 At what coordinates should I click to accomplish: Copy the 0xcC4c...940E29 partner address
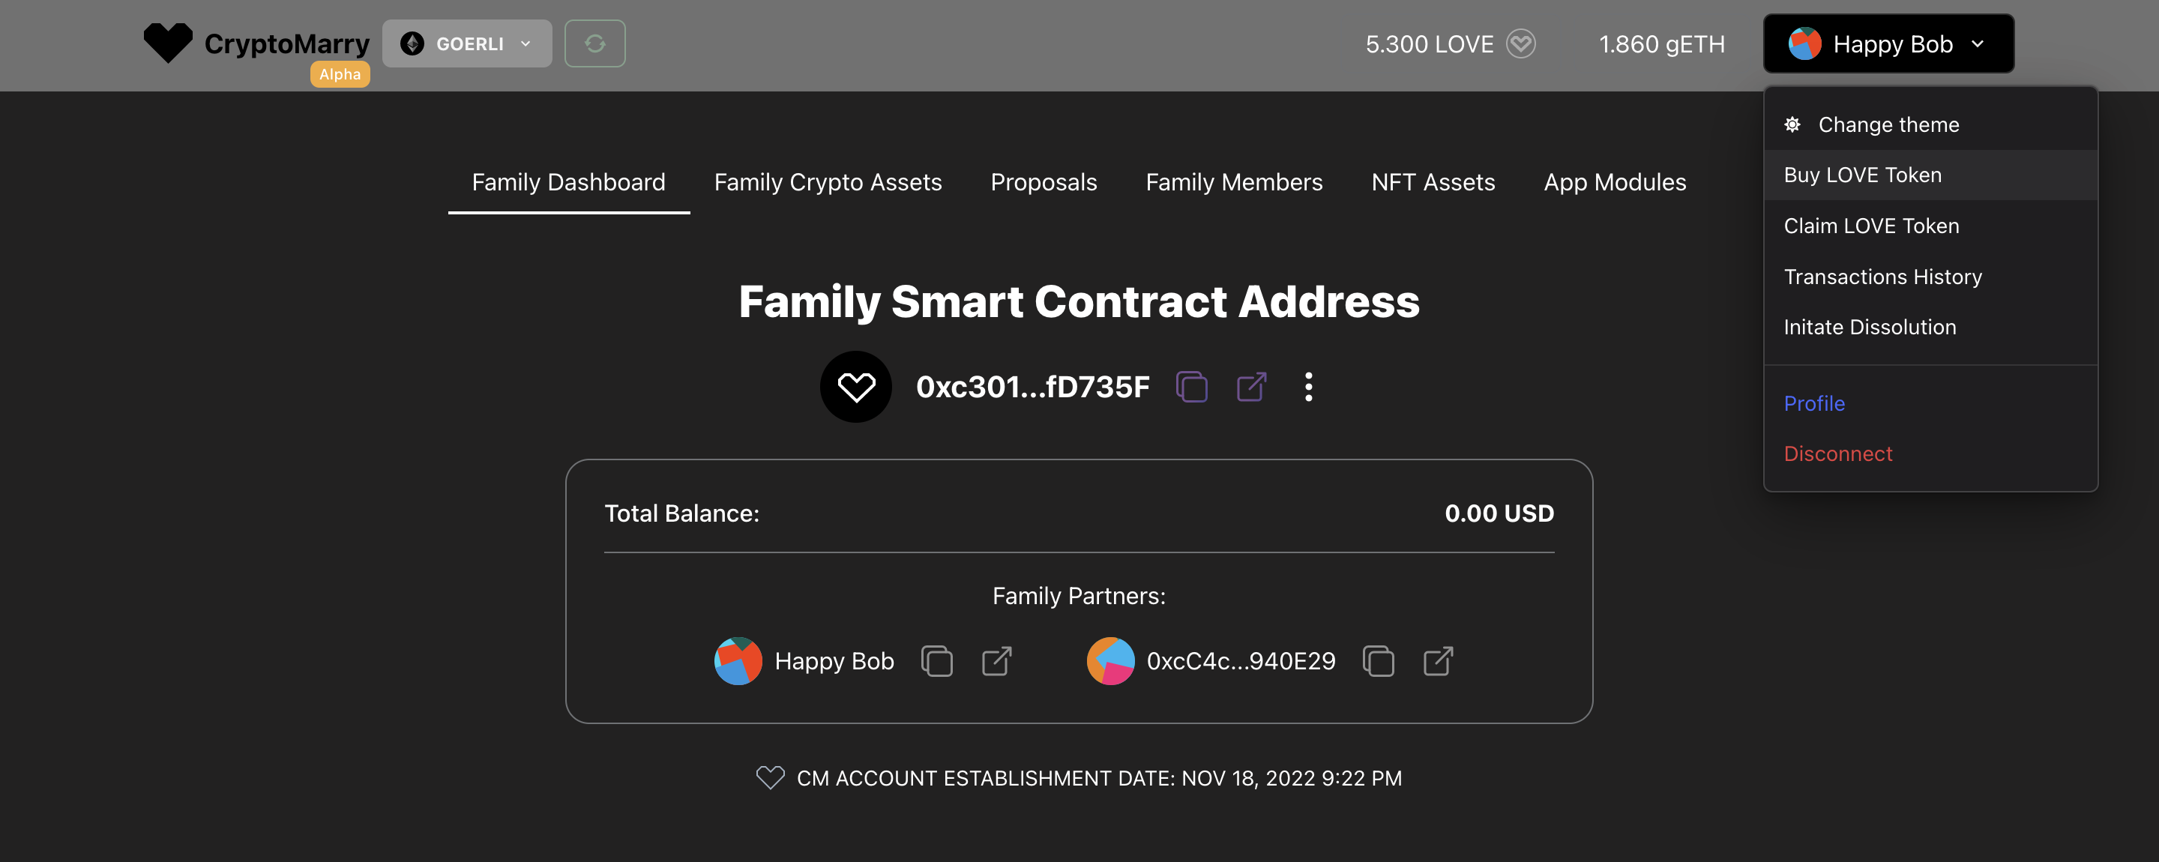click(1378, 661)
